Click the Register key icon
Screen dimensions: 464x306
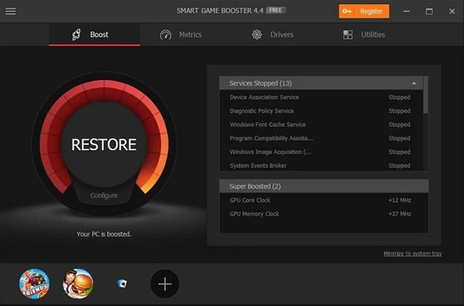point(347,11)
